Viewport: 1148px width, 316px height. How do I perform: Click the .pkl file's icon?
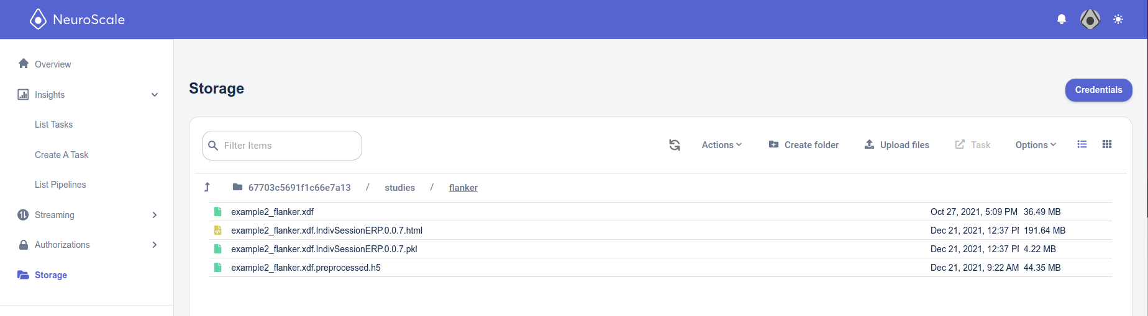click(217, 249)
